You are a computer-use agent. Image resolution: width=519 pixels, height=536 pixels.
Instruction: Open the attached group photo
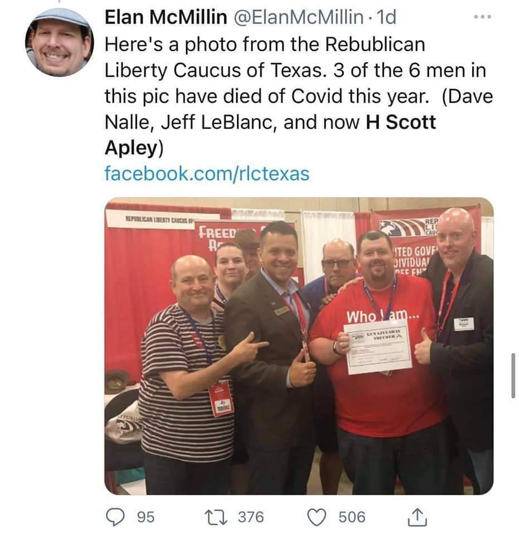[299, 346]
